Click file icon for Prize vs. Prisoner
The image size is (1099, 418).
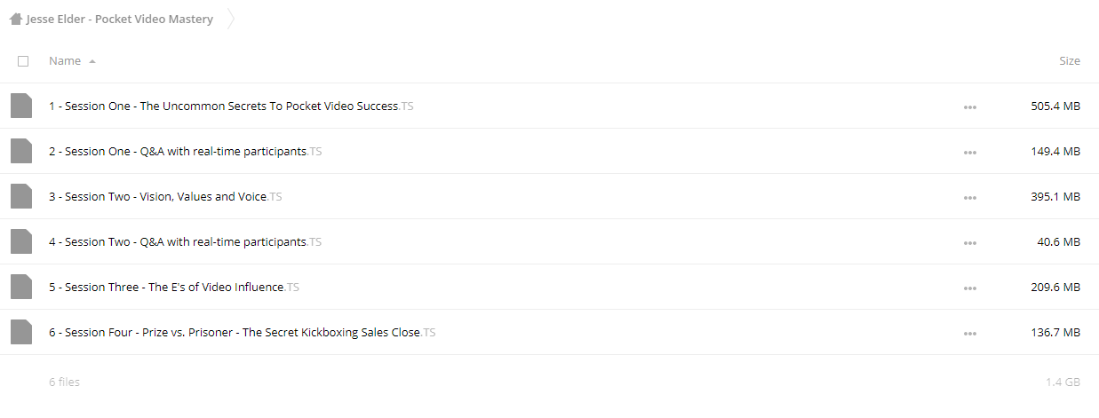20,332
